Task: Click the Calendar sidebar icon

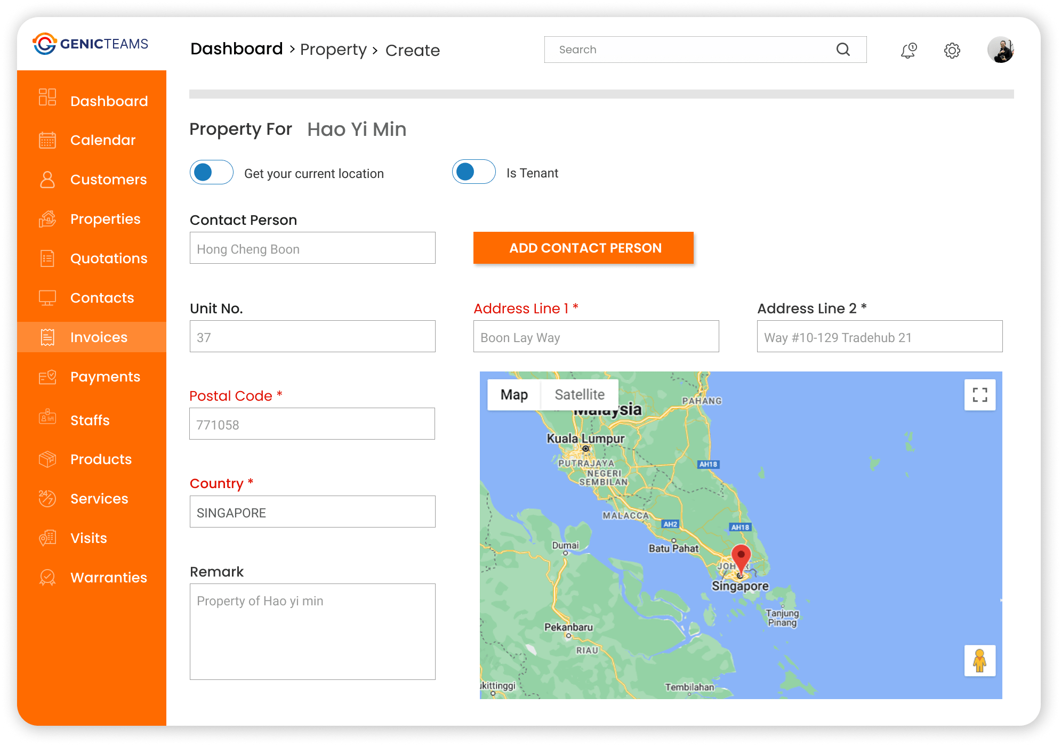Action: click(x=47, y=140)
